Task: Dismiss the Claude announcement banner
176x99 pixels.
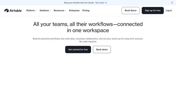Action: tap(172, 3)
